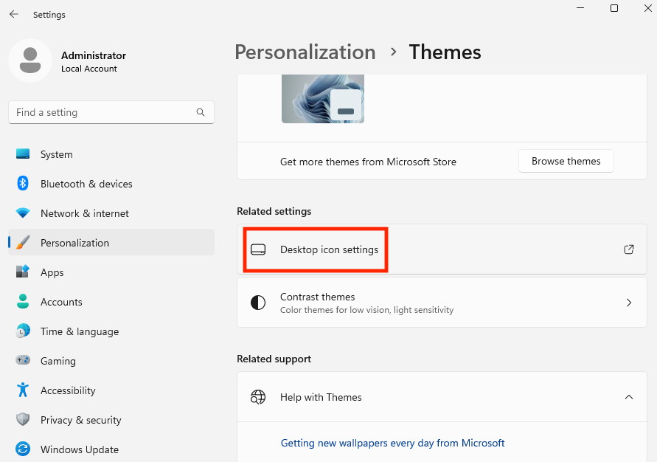
Task: Select Personalization in the sidebar
Action: click(74, 243)
